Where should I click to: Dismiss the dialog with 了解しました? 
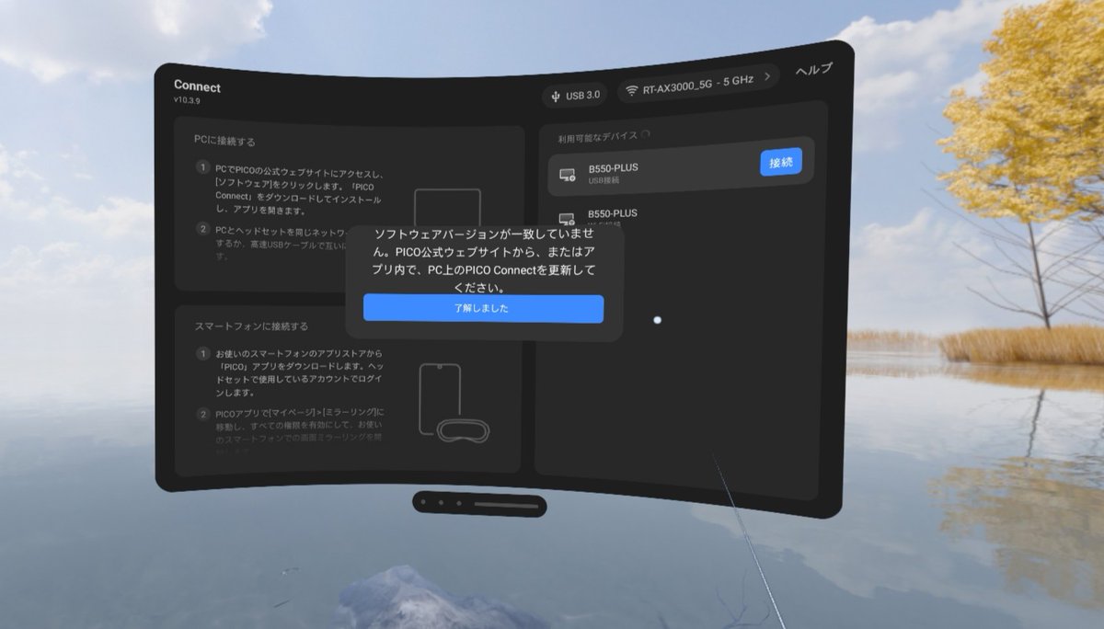tap(483, 309)
